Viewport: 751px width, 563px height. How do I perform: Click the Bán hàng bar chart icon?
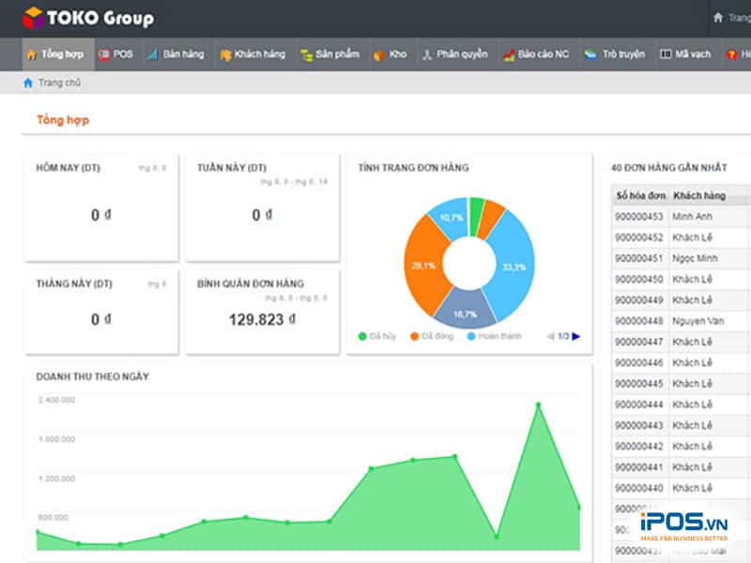(152, 54)
